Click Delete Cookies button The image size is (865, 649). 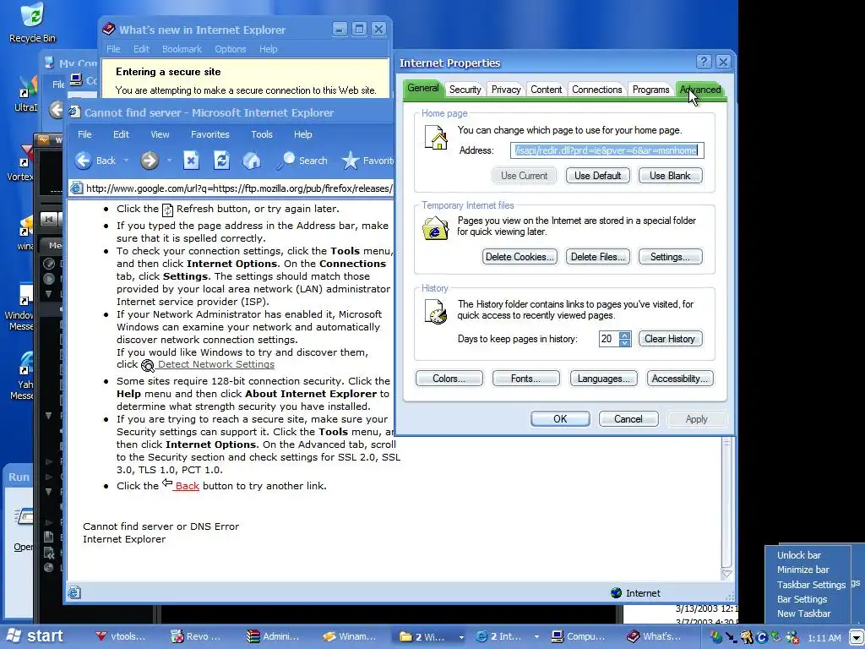[520, 257]
